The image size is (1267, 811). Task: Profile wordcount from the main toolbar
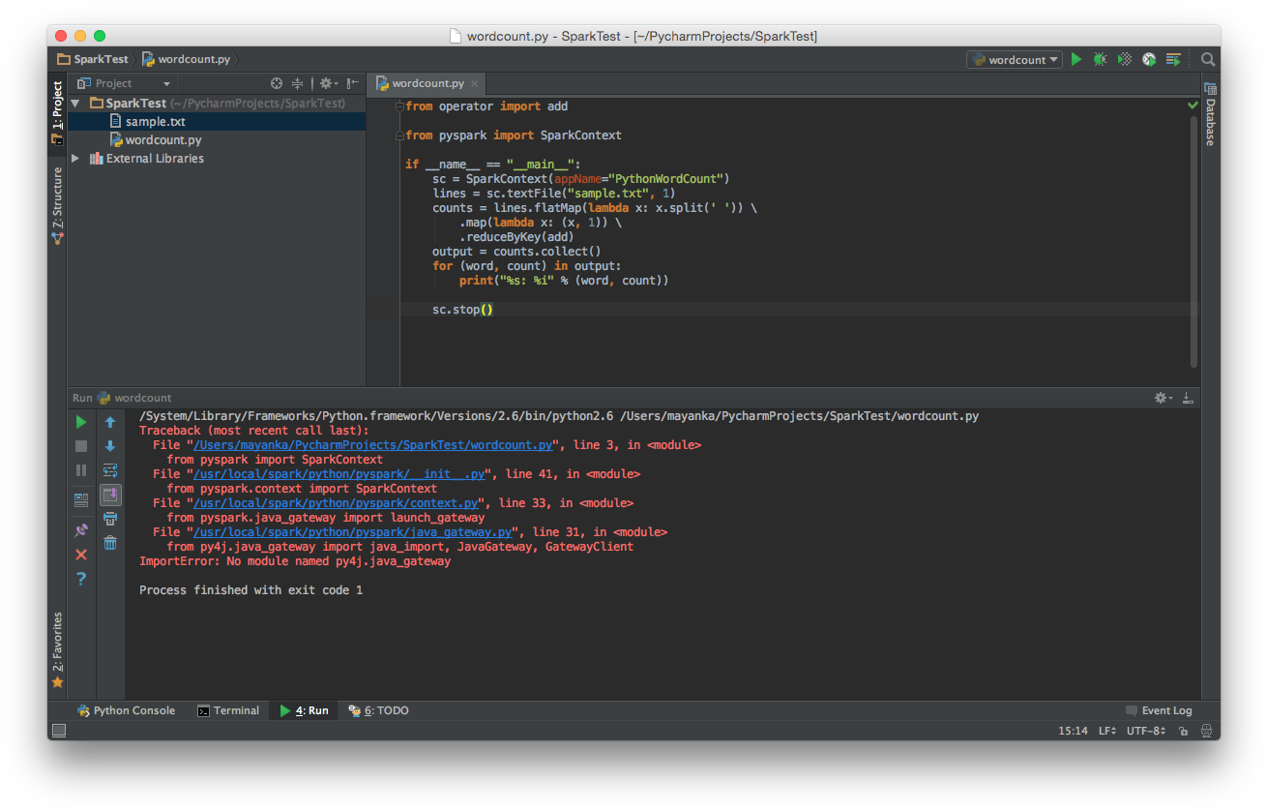(1149, 59)
